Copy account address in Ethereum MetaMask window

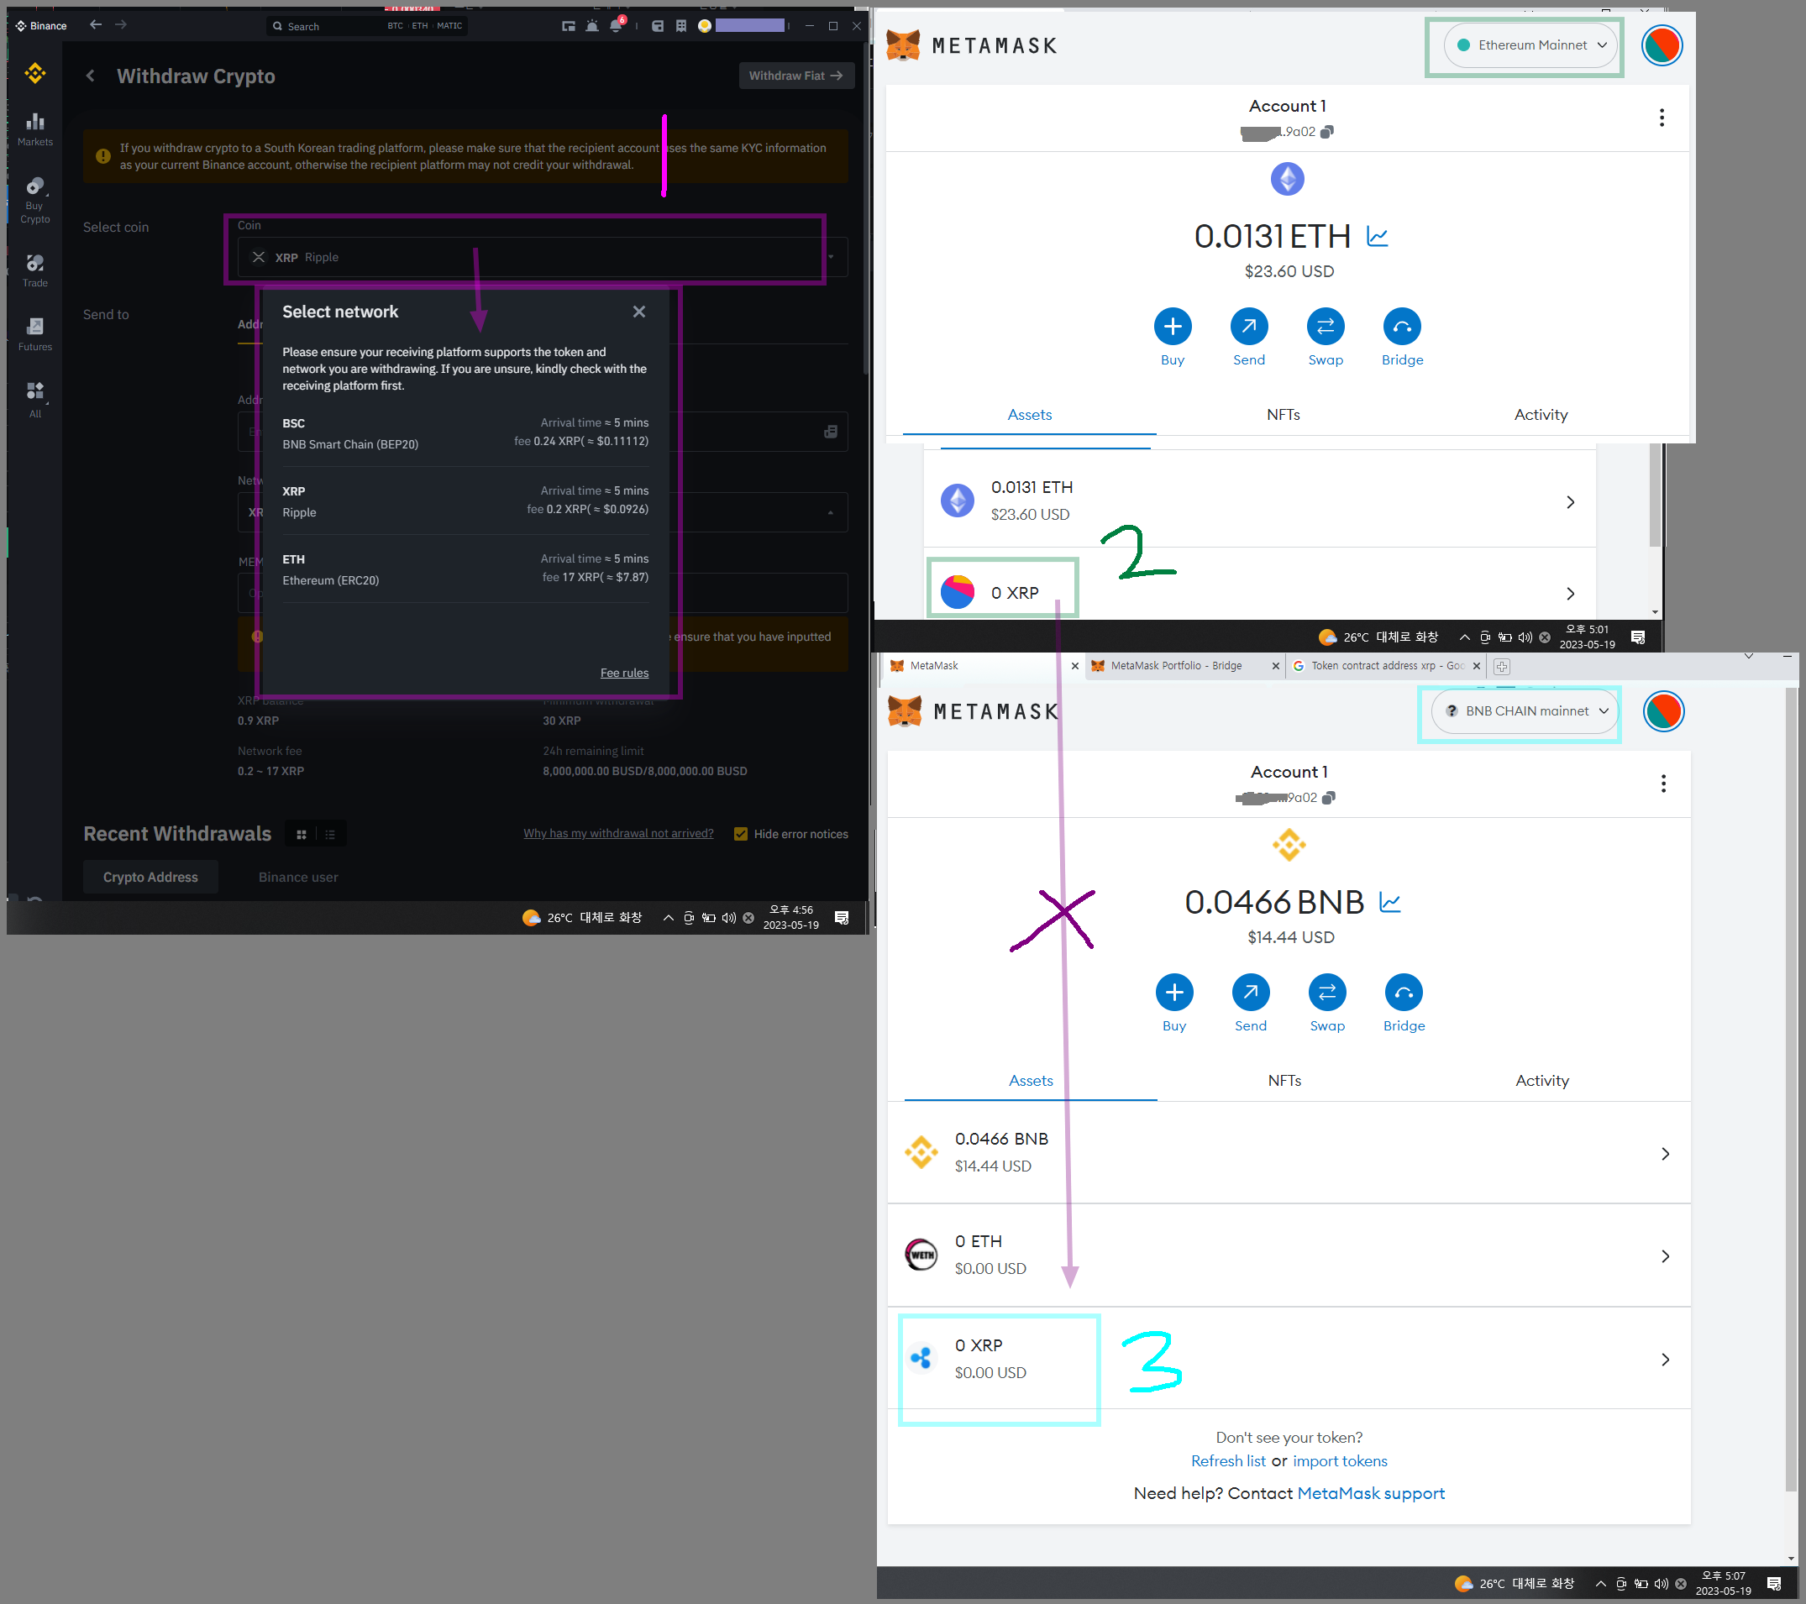[x=1326, y=132]
